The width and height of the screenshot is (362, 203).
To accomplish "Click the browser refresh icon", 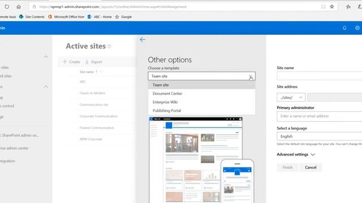I will coord(7,7).
